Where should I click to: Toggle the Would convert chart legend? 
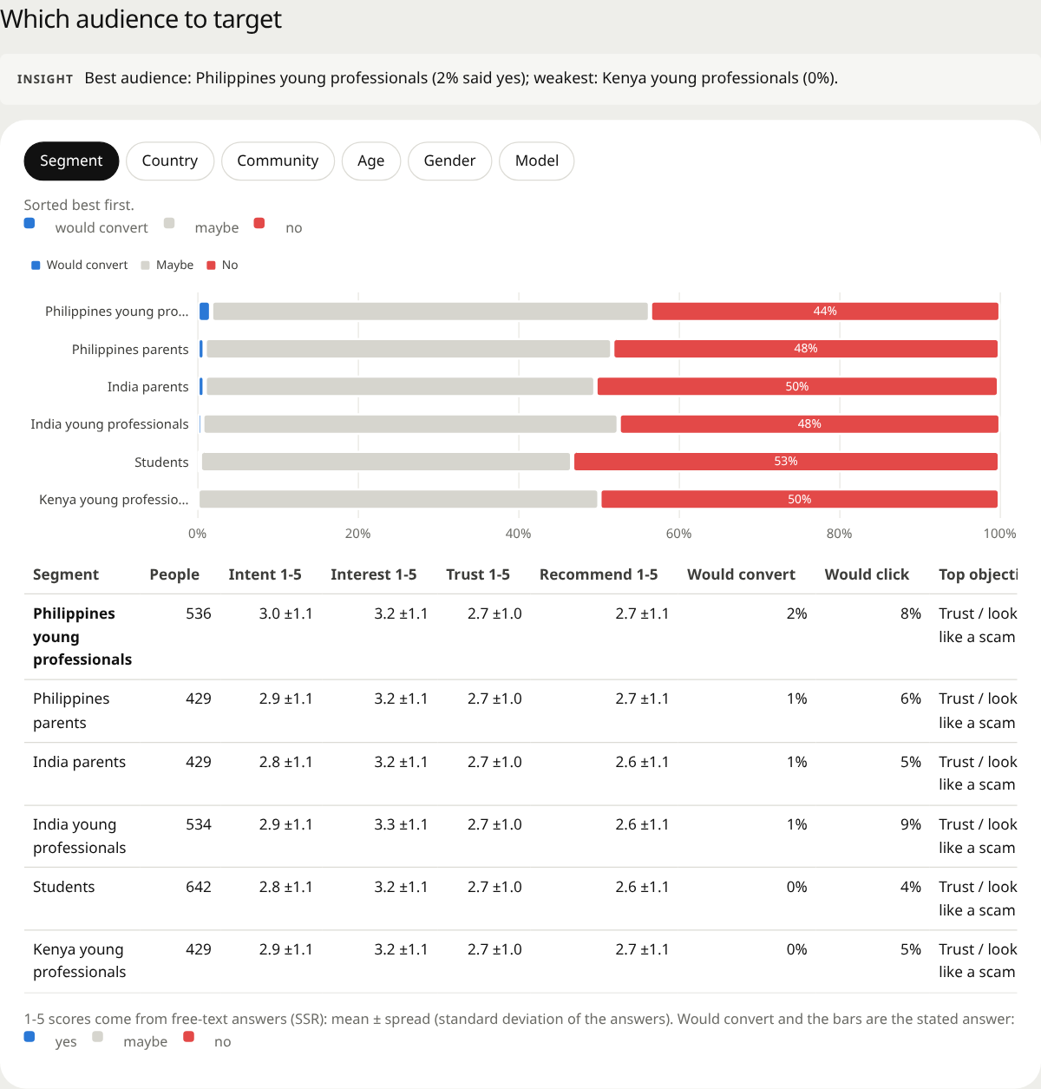[79, 265]
